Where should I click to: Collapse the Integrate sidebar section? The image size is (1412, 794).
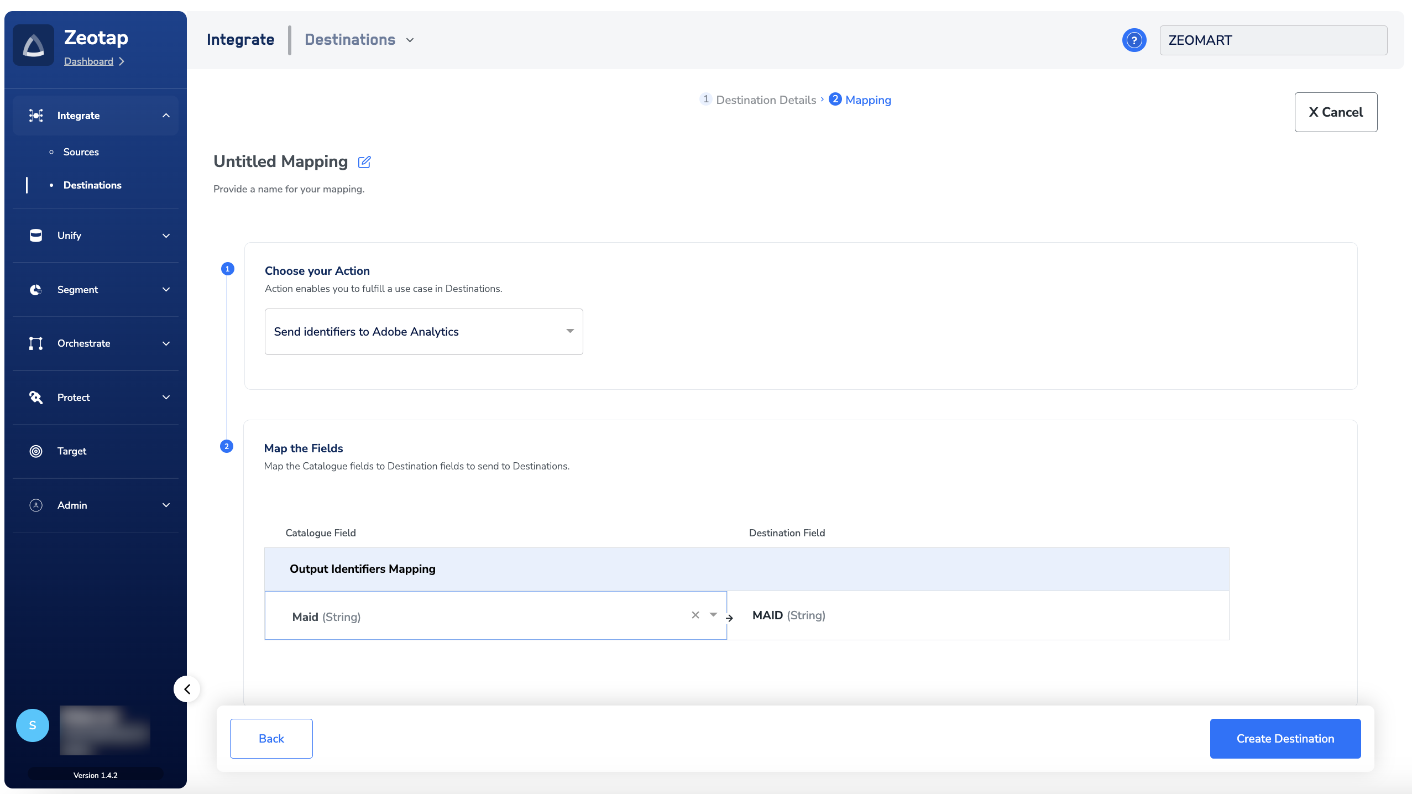(x=166, y=116)
